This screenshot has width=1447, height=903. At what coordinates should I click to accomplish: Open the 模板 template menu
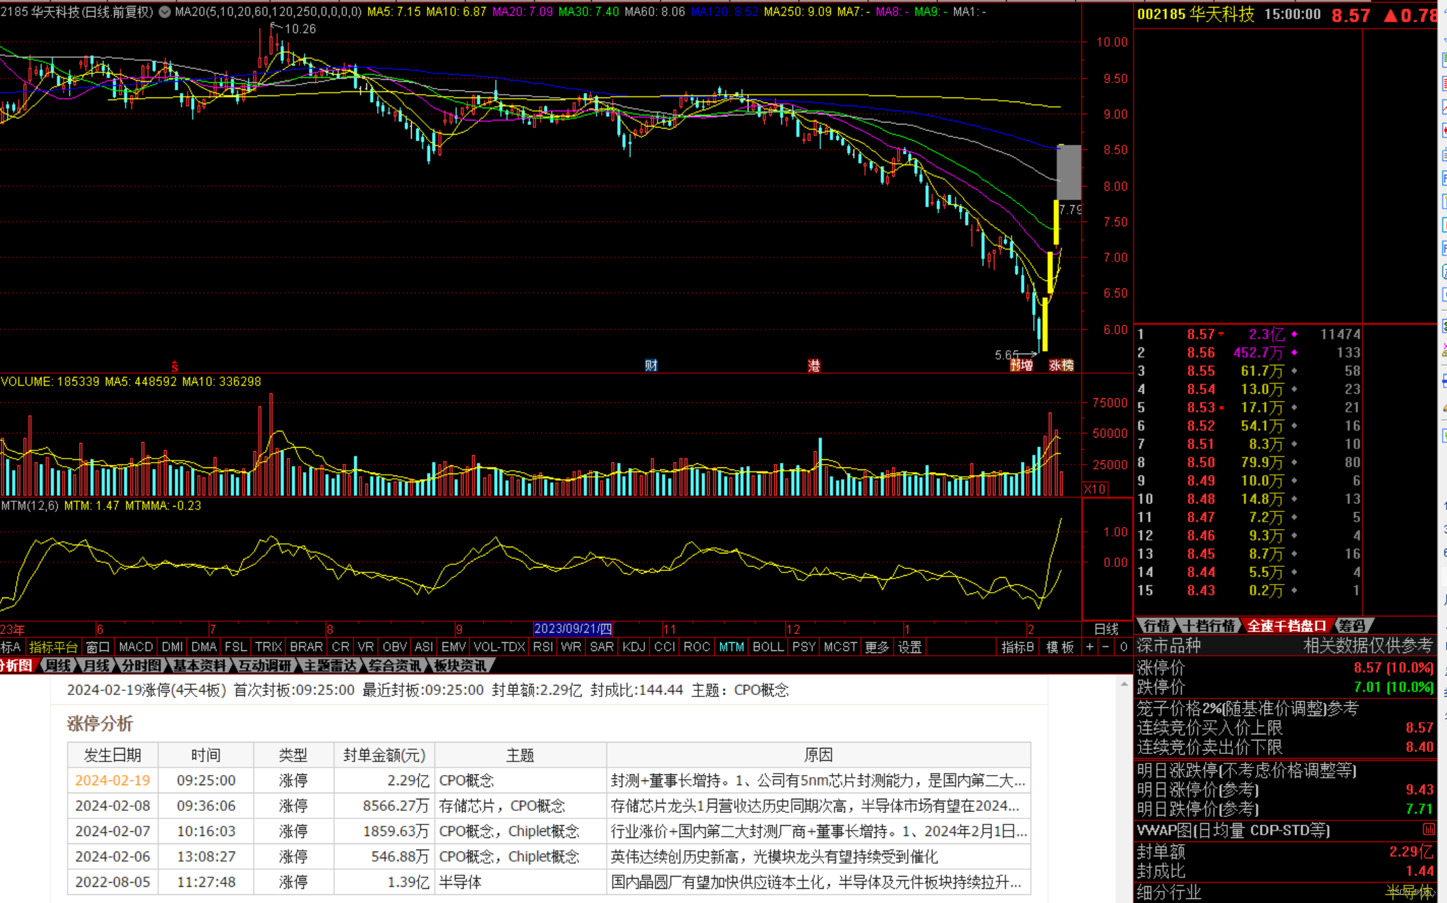click(1059, 647)
